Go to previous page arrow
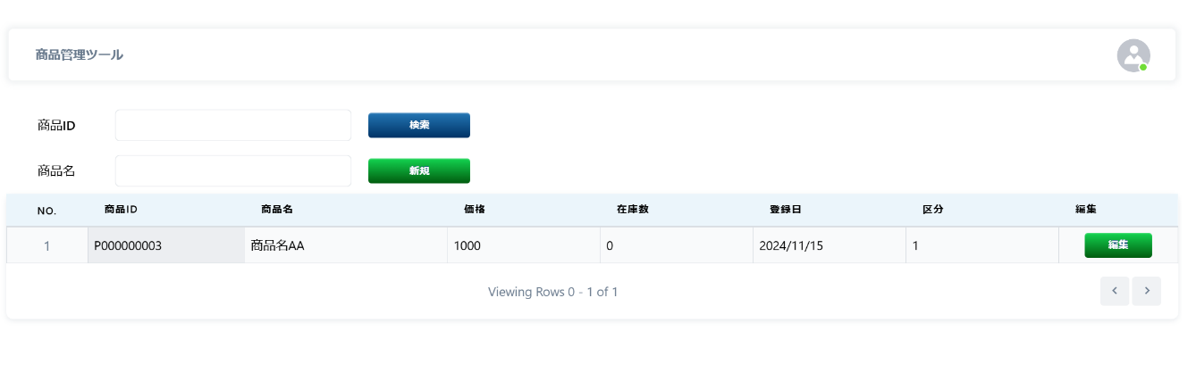The width and height of the screenshot is (1196, 381). click(x=1115, y=291)
